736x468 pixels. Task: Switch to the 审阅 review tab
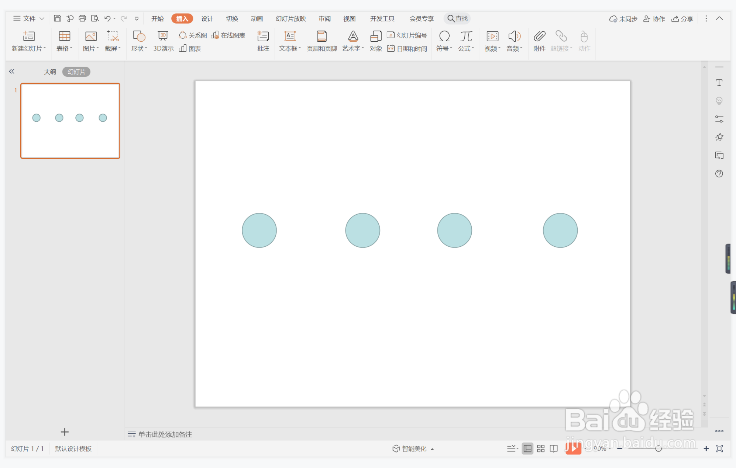[x=325, y=18]
